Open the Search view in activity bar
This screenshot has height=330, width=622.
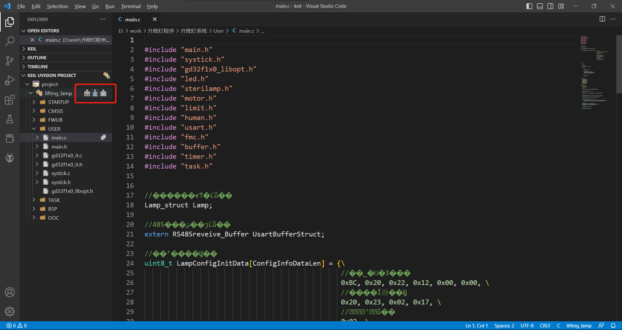[10, 41]
